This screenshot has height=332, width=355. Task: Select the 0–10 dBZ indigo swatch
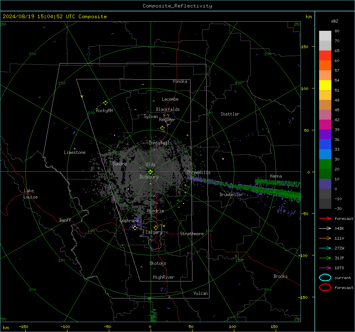coord(325,184)
